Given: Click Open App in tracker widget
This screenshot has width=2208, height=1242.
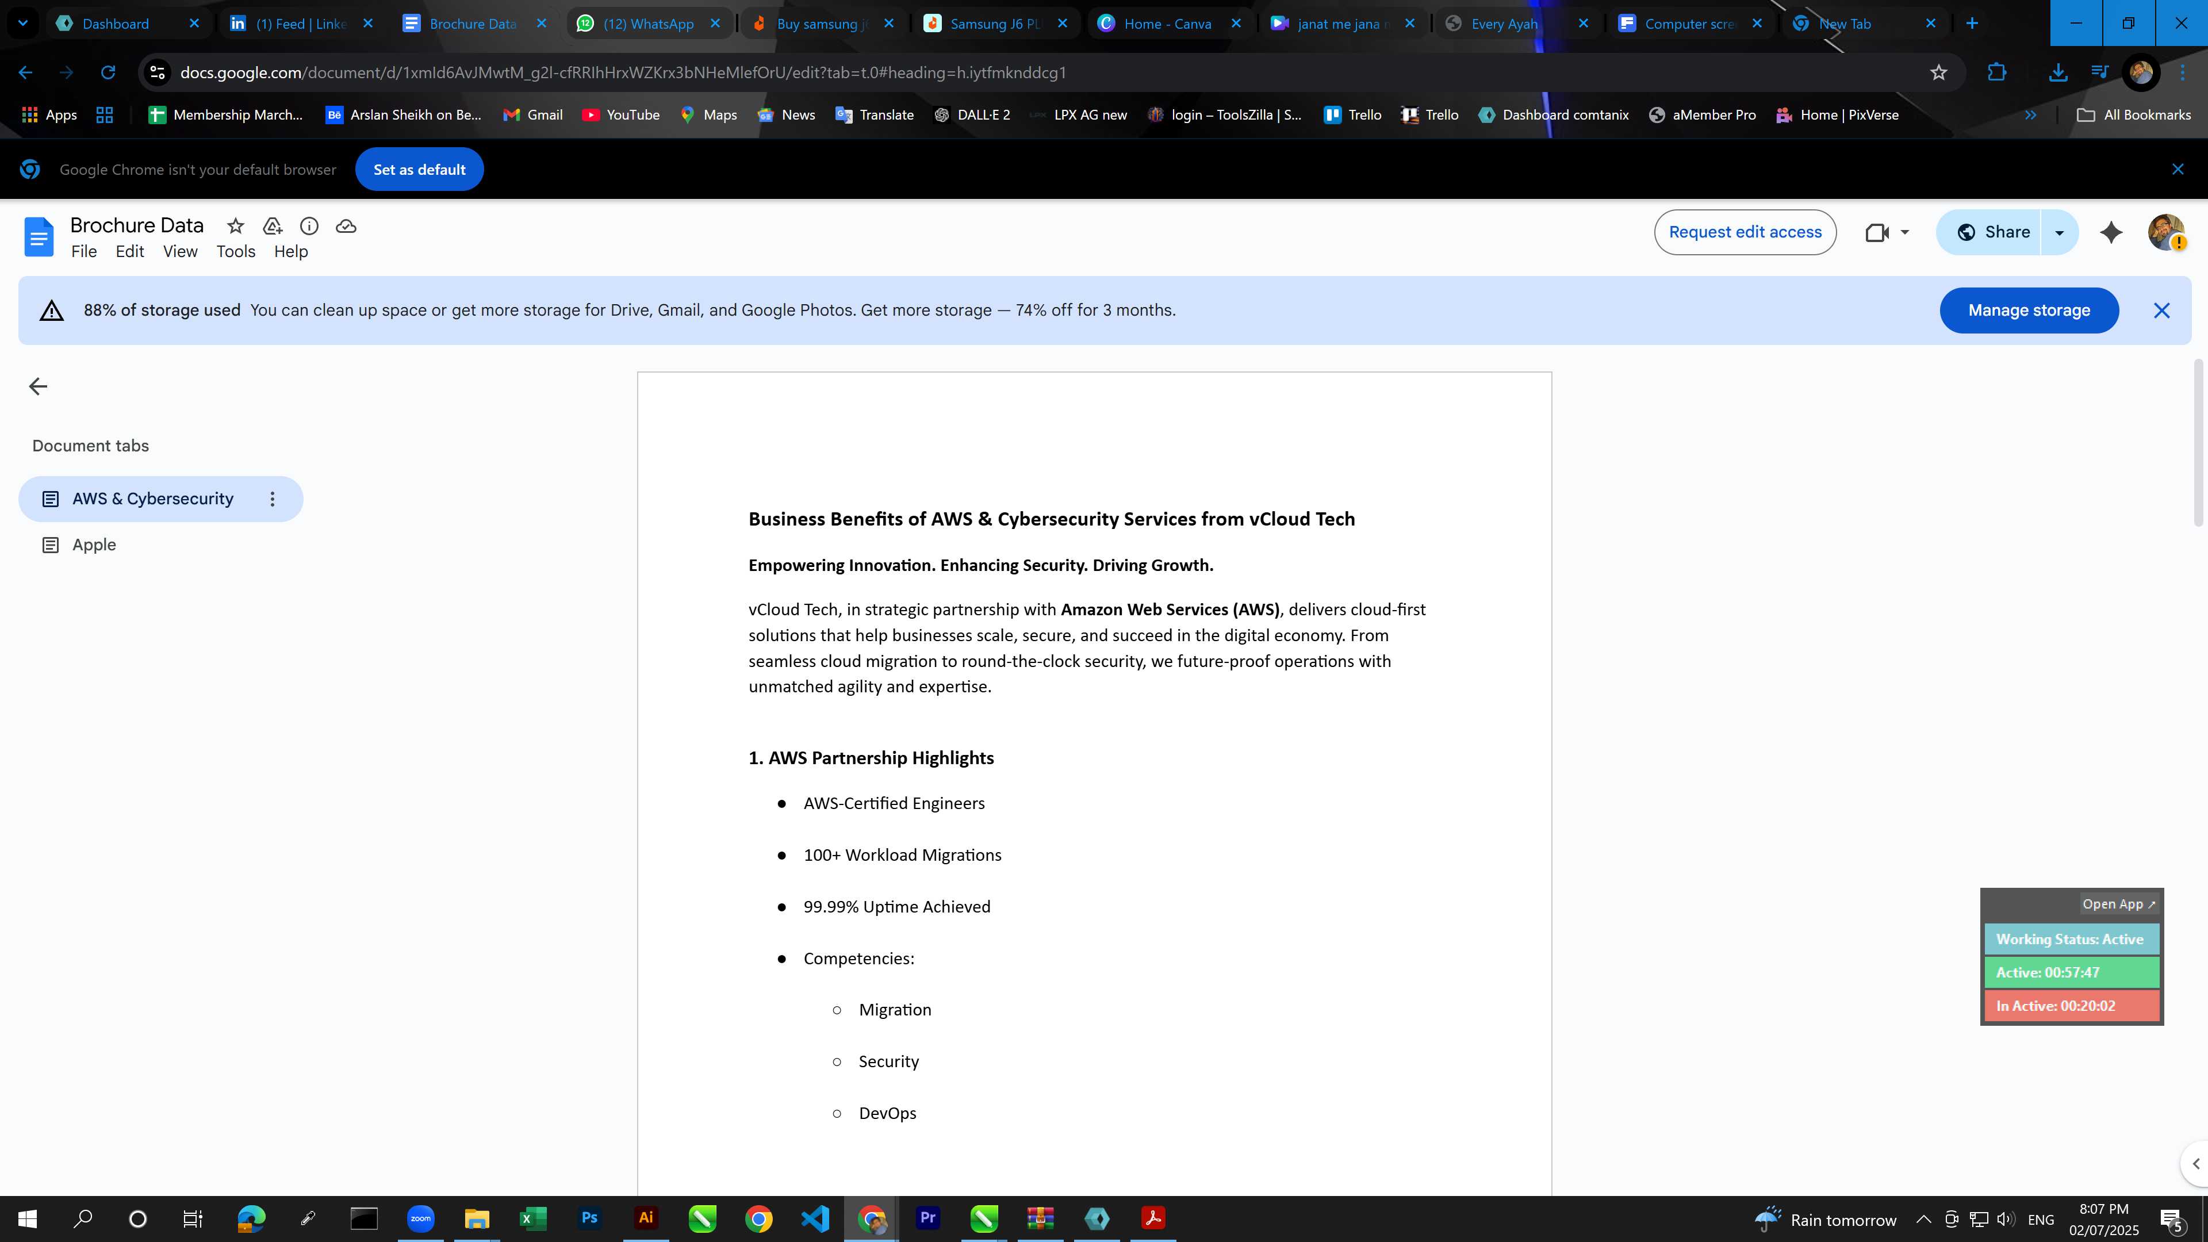Looking at the screenshot, I should pos(2118,904).
